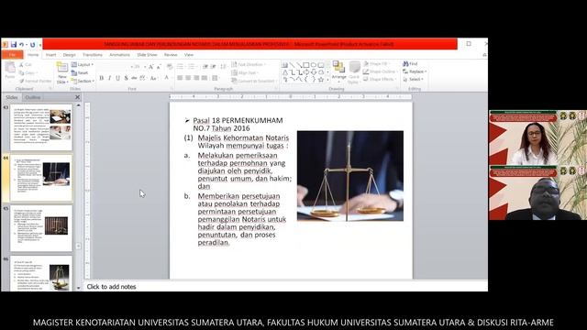
Task: Toggle Italic formatting
Action: tap(109, 78)
